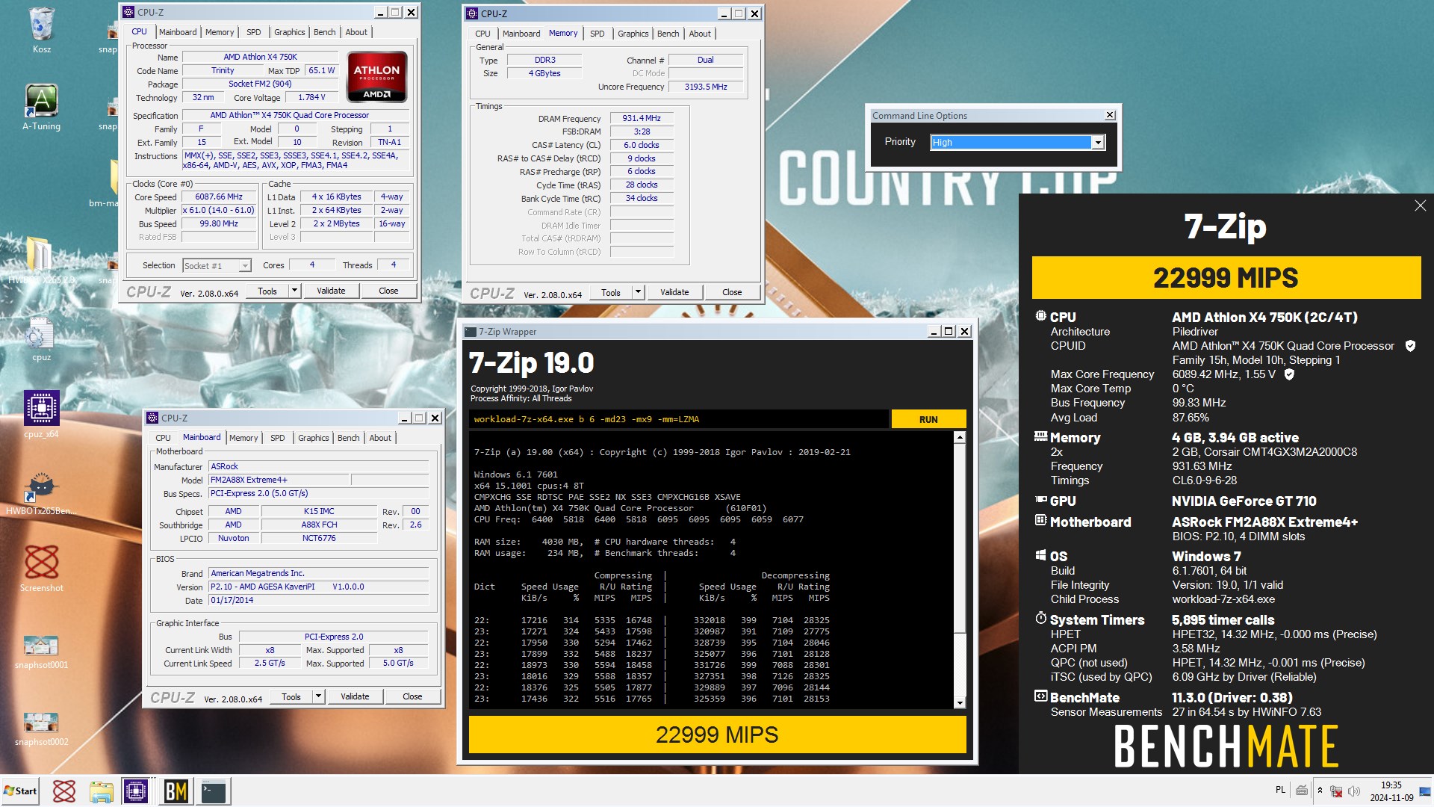1434x807 pixels.
Task: Click the 7-Zip output scrollbar down arrow
Action: [960, 702]
